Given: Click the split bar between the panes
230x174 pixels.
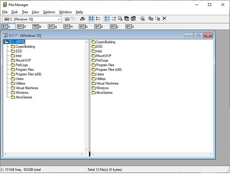Looking at the screenshot, I should 90,96.
